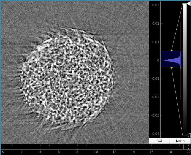
Task: Click the black bottom gradient tick triangle
Action: 188,135
